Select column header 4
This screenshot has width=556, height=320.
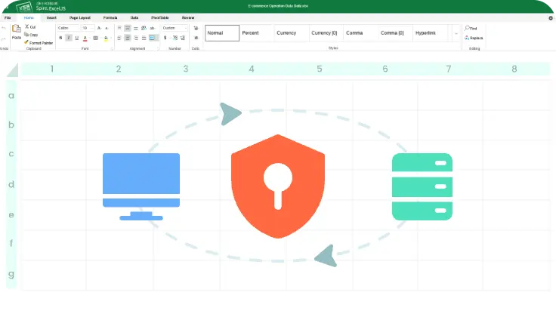252,69
